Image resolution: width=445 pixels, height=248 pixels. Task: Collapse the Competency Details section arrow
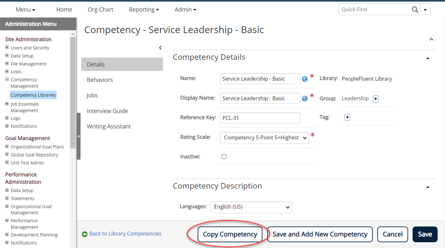(427, 58)
